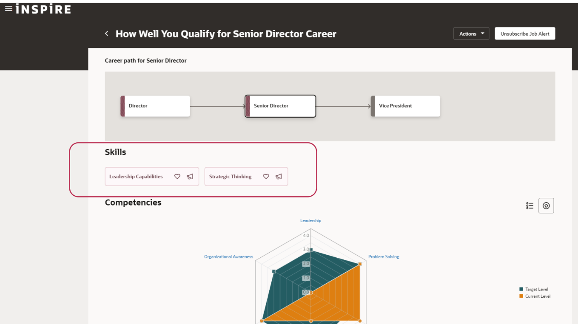Image resolution: width=578 pixels, height=324 pixels.
Task: Click the Unsubscribe Job Alert button
Action: (x=525, y=33)
